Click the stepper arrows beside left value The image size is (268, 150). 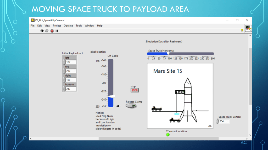[x=64, y=62]
